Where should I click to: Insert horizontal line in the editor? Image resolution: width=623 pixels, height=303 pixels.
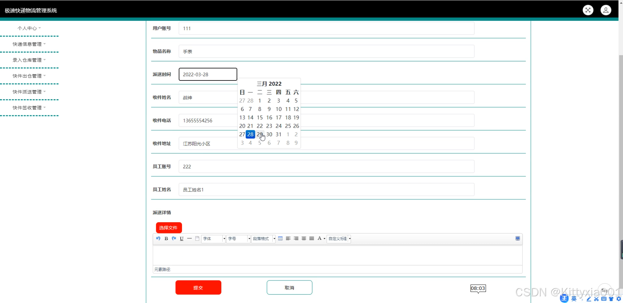point(189,239)
